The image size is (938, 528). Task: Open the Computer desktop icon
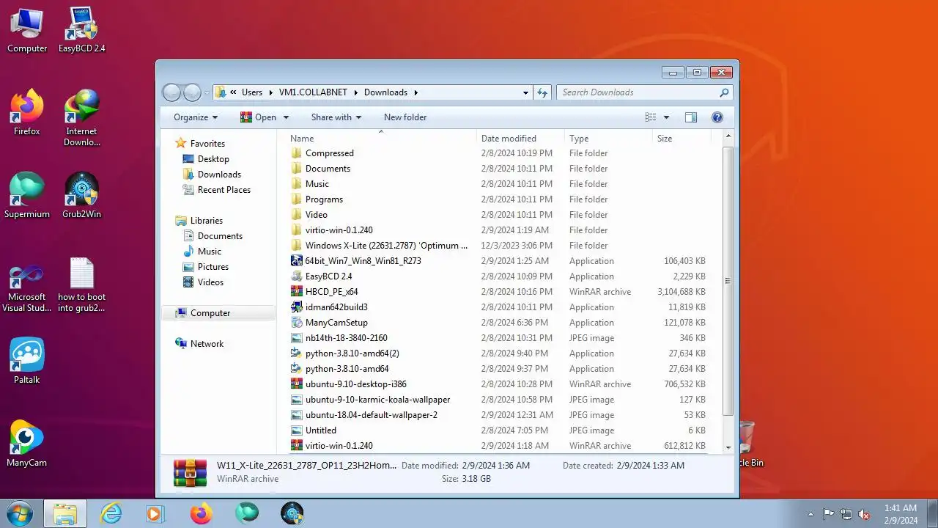tap(27, 30)
